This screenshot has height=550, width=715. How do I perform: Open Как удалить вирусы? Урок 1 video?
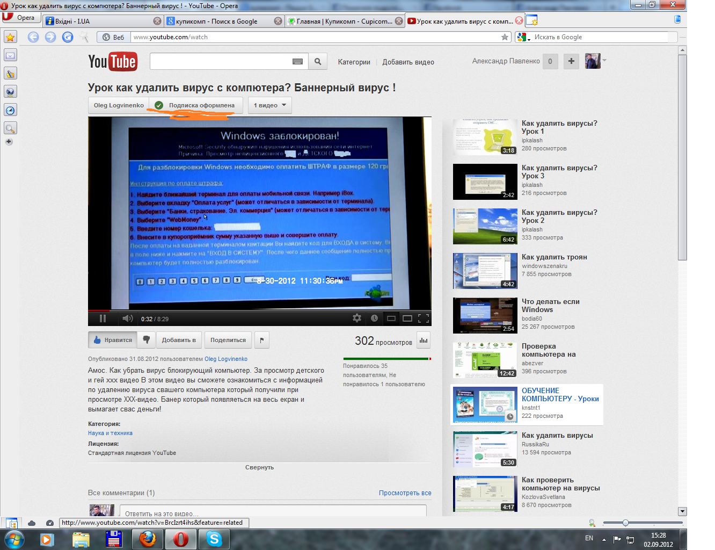click(x=559, y=127)
